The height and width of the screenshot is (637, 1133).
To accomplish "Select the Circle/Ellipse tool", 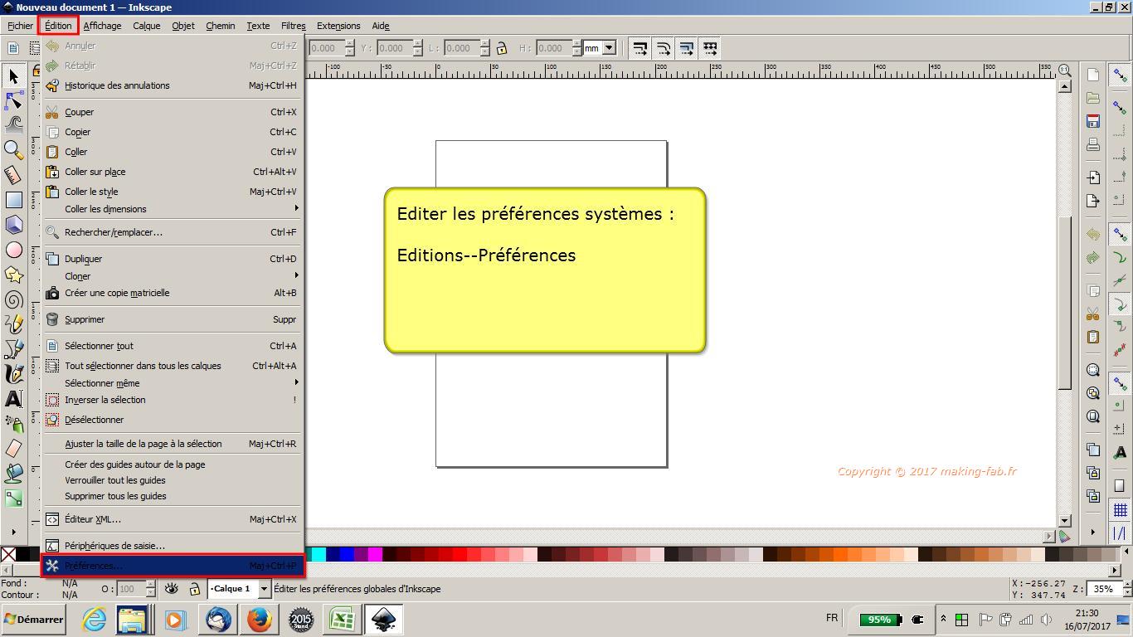I will (x=13, y=250).
